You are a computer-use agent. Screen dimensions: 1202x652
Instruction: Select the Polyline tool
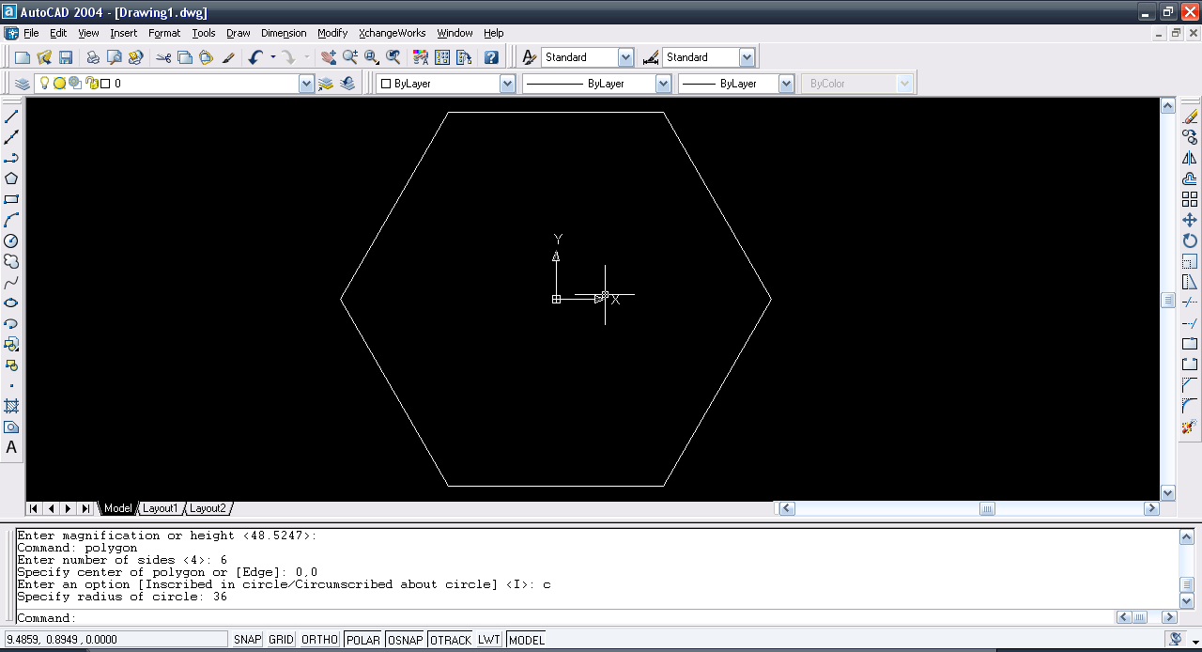point(11,158)
